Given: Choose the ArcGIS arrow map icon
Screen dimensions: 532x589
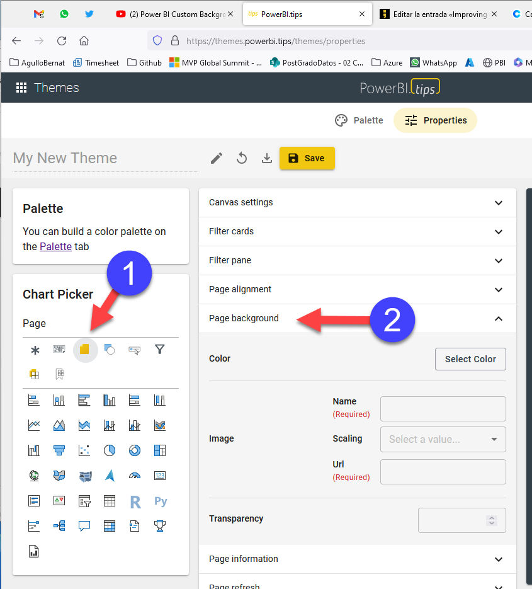Looking at the screenshot, I should tap(110, 476).
